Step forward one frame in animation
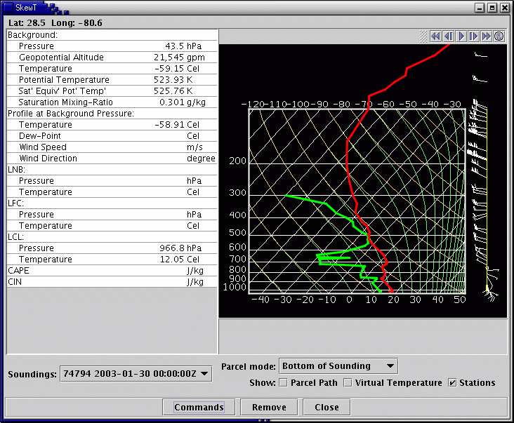Image resolution: width=514 pixels, height=423 pixels. coord(474,36)
